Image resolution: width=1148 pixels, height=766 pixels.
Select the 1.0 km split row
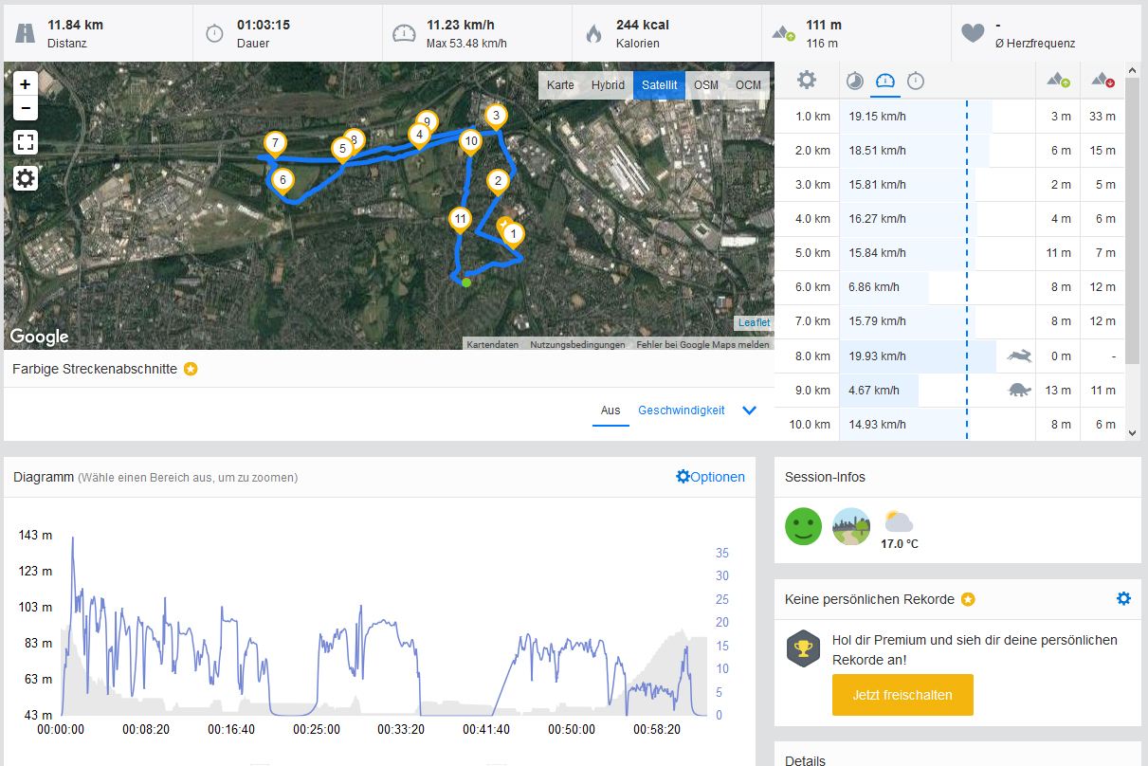(950, 116)
